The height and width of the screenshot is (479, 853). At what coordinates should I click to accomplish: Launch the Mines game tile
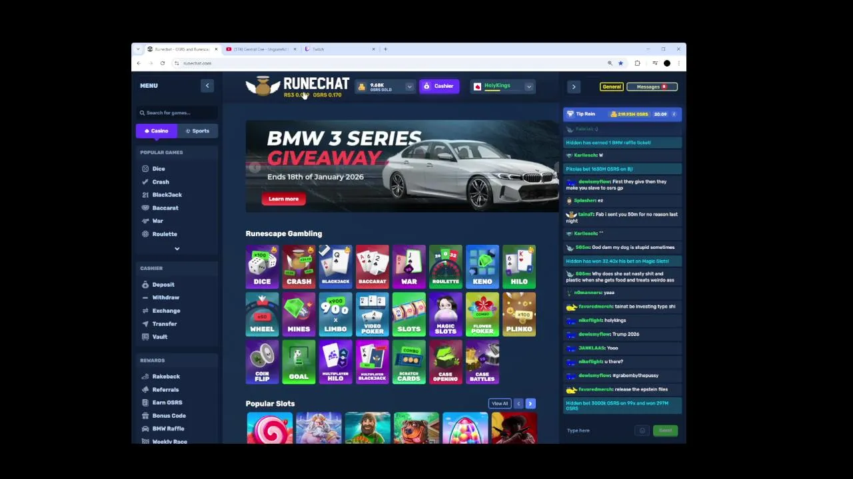pyautogui.click(x=299, y=315)
